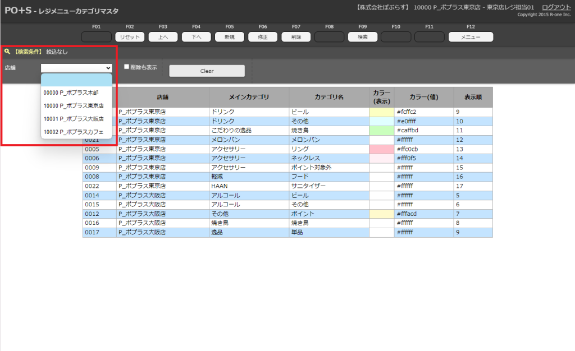Click the green #caffbd color swatch
575x351 pixels.
pos(381,130)
